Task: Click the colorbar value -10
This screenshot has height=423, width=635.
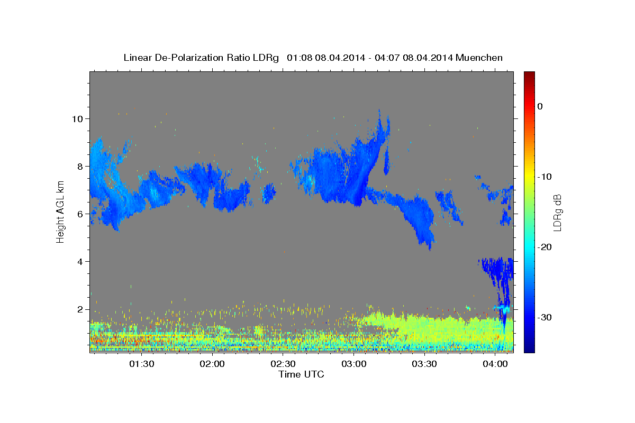Action: coord(545,177)
